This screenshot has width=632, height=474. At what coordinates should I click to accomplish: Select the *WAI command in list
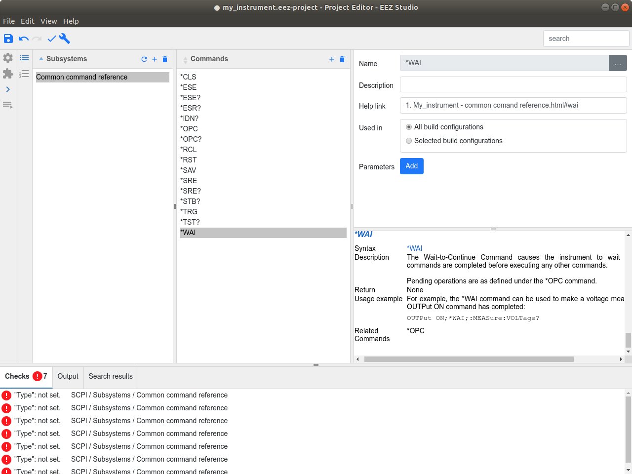[x=263, y=233]
